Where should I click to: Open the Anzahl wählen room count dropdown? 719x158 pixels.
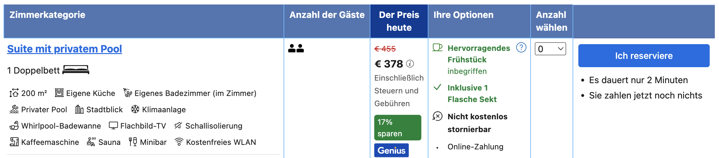(x=550, y=49)
